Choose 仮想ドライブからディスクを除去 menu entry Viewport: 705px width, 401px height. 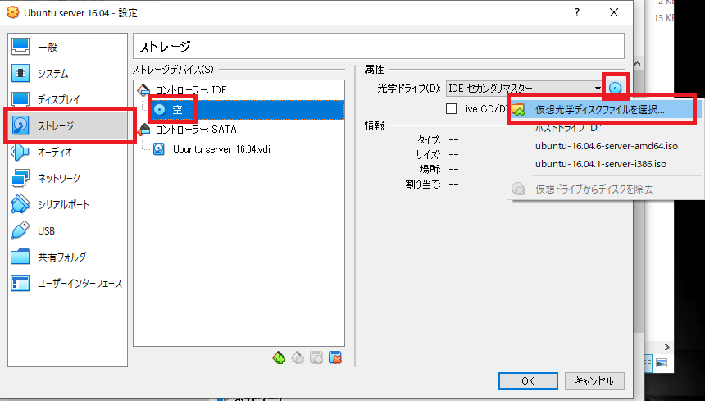click(605, 189)
